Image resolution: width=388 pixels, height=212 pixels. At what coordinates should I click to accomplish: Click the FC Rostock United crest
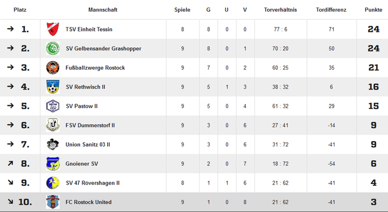[x=52, y=202]
